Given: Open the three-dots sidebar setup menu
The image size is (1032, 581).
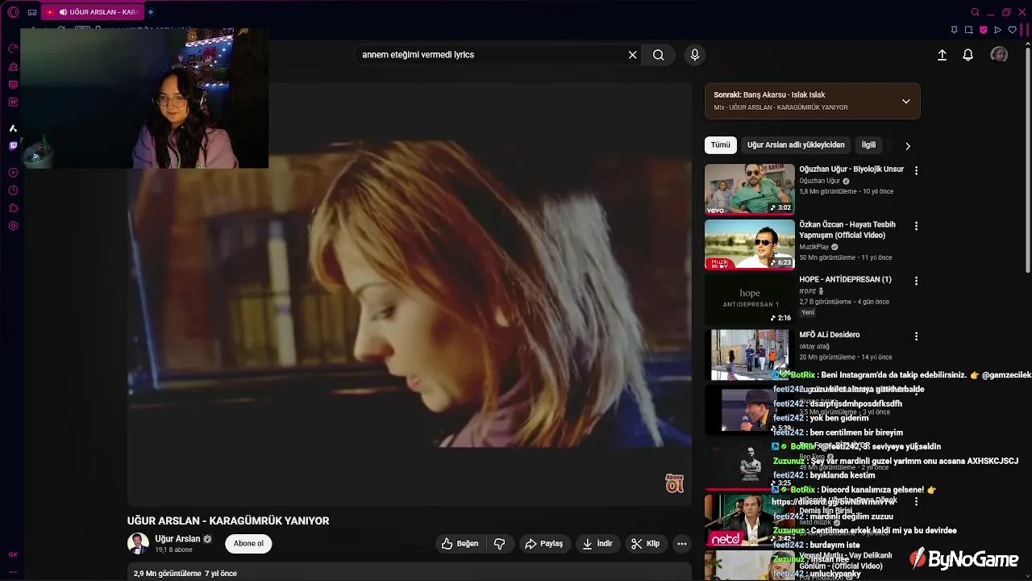Looking at the screenshot, I should pyautogui.click(x=13, y=571).
